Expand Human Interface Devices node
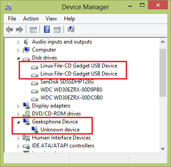 point(18,138)
